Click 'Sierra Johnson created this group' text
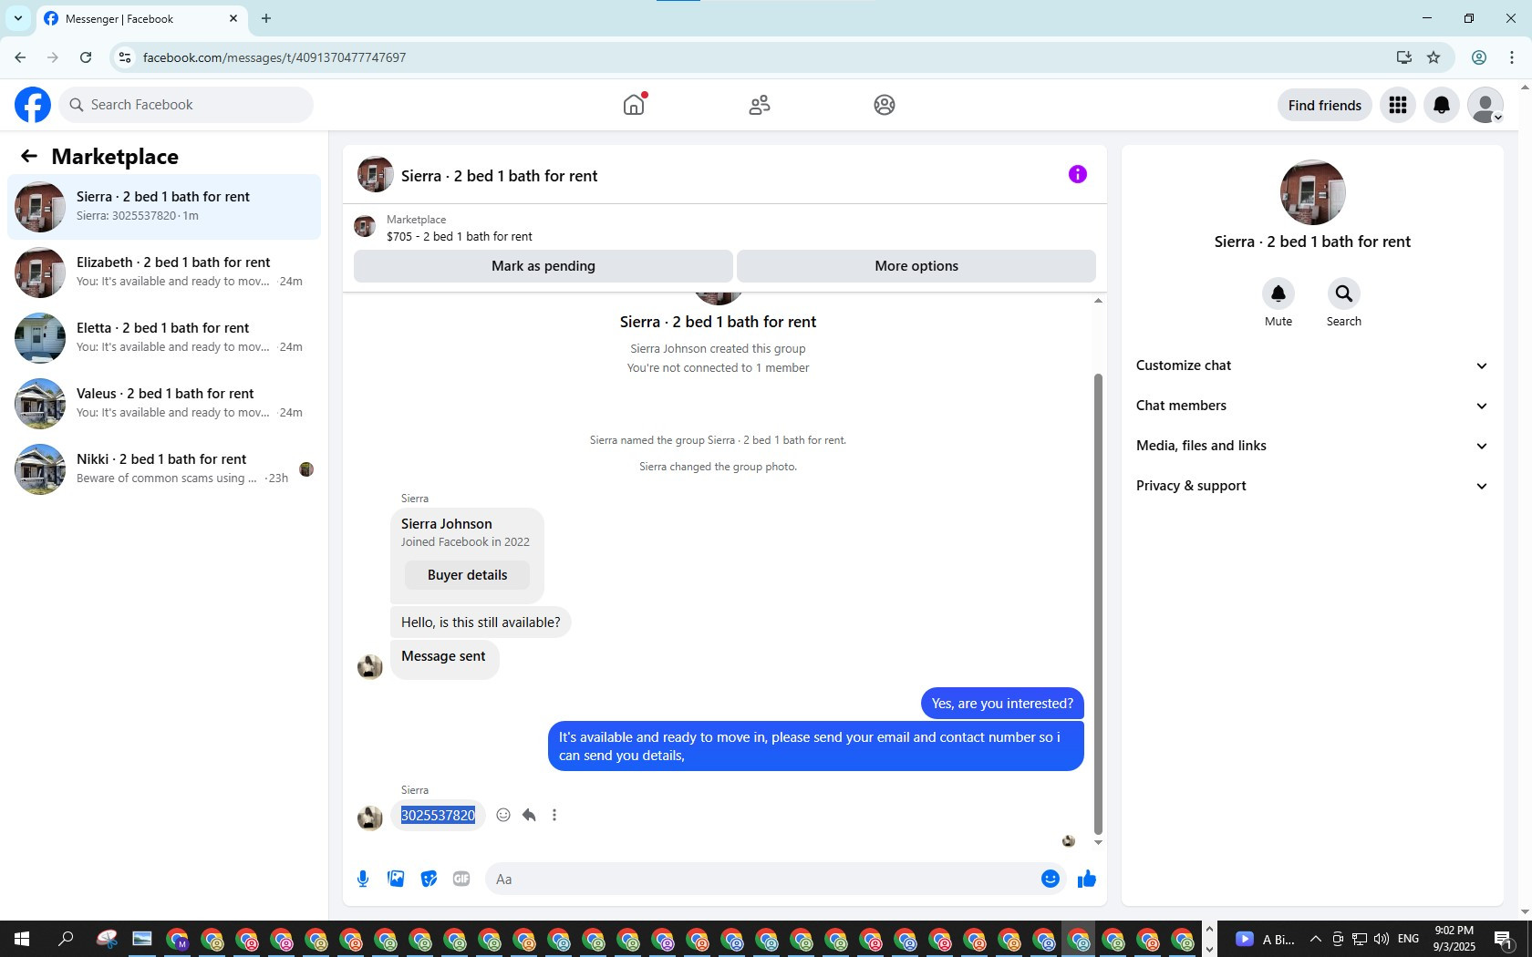The width and height of the screenshot is (1532, 957). coord(718,349)
